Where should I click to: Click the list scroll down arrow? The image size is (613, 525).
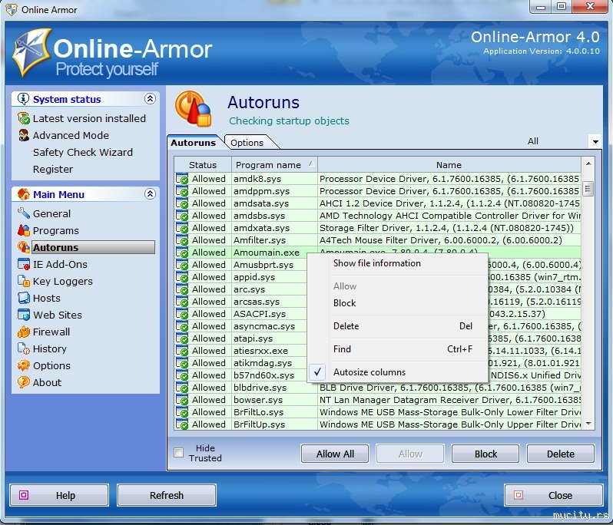[588, 424]
